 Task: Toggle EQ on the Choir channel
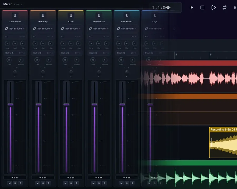click(78, 36)
